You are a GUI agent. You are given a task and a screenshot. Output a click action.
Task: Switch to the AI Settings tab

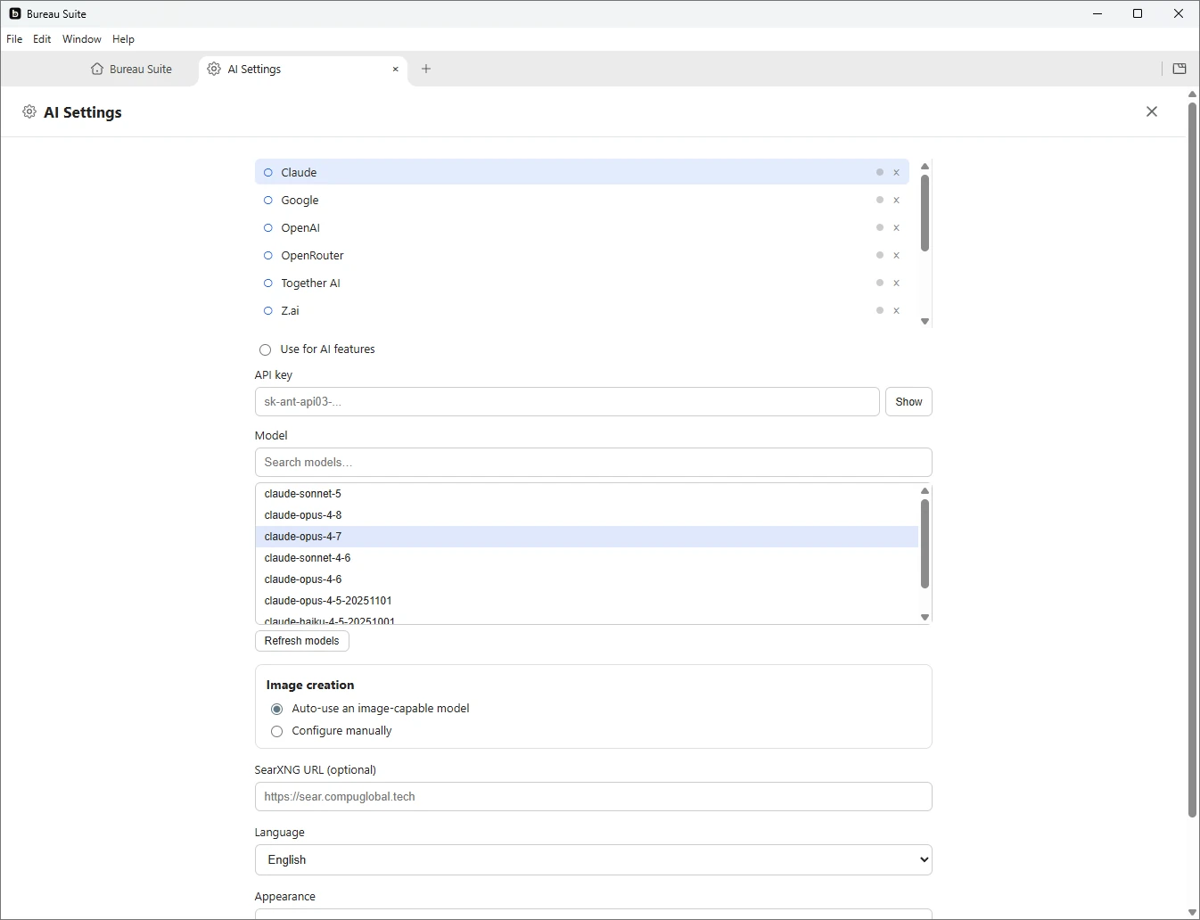(303, 69)
